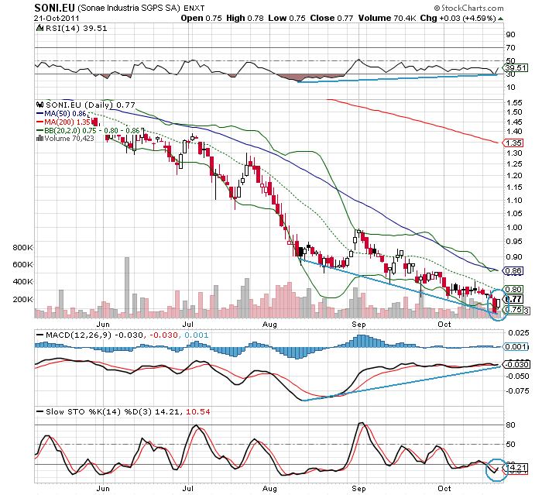Click the red line swatch before MA(200)
The image size is (542, 495).
click(x=39, y=122)
